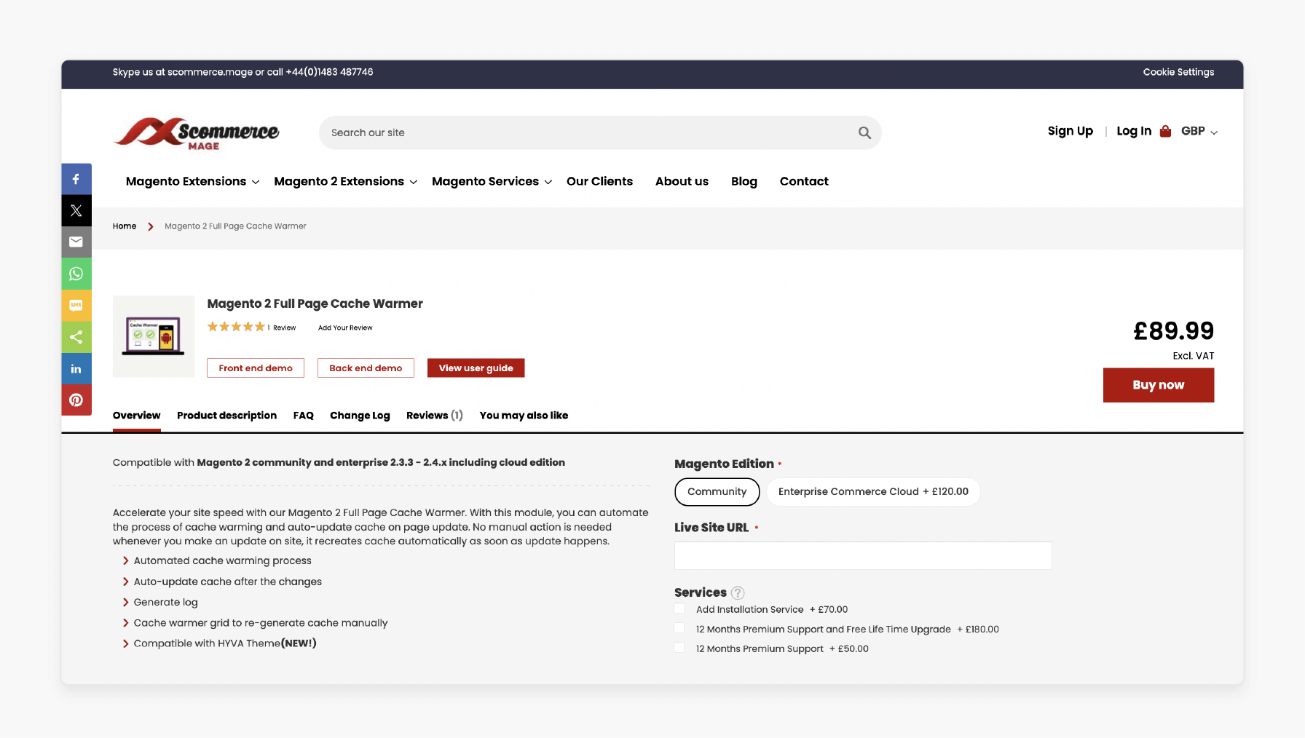Open the GBP currency dropdown
The image size is (1305, 738).
[1199, 131]
